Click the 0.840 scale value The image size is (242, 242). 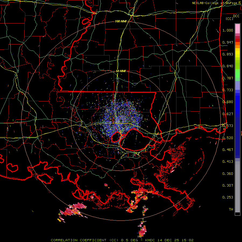tap(228, 66)
